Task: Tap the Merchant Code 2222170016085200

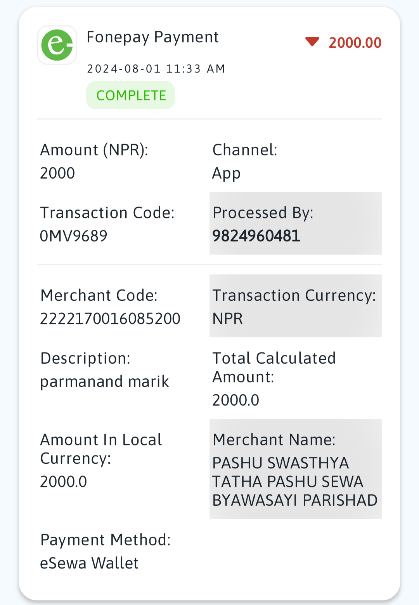Action: (x=110, y=319)
